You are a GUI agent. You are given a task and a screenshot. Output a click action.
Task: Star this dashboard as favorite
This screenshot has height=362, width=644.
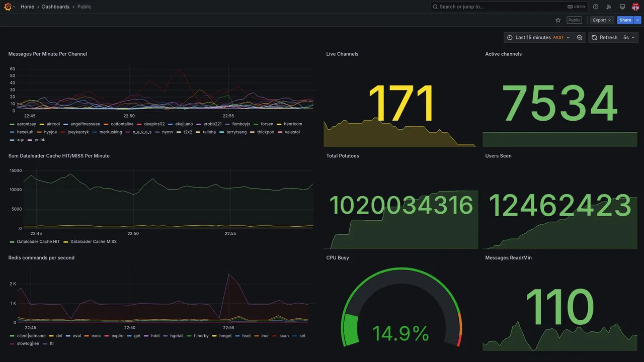click(558, 20)
